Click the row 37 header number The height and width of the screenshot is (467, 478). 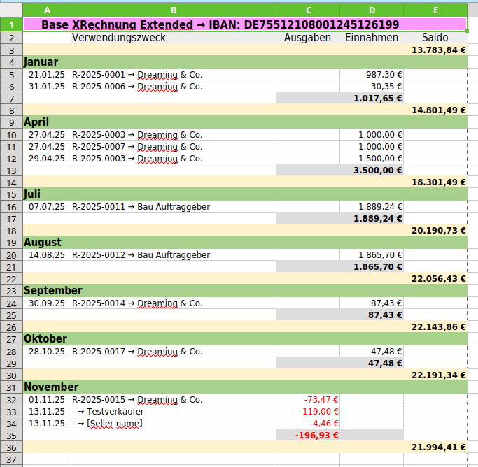[x=11, y=459]
